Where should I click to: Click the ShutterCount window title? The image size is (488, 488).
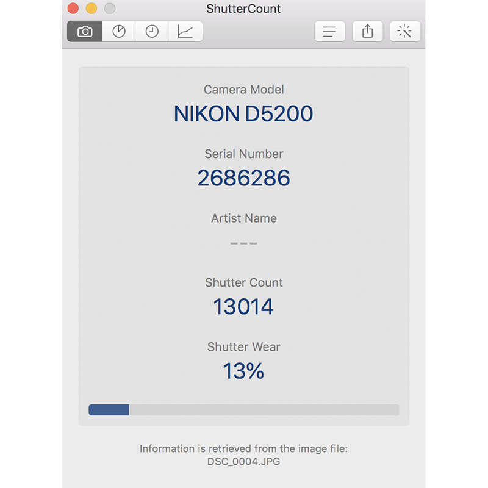point(243,9)
